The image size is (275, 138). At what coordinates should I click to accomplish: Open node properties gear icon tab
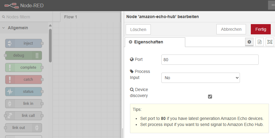click(249, 42)
